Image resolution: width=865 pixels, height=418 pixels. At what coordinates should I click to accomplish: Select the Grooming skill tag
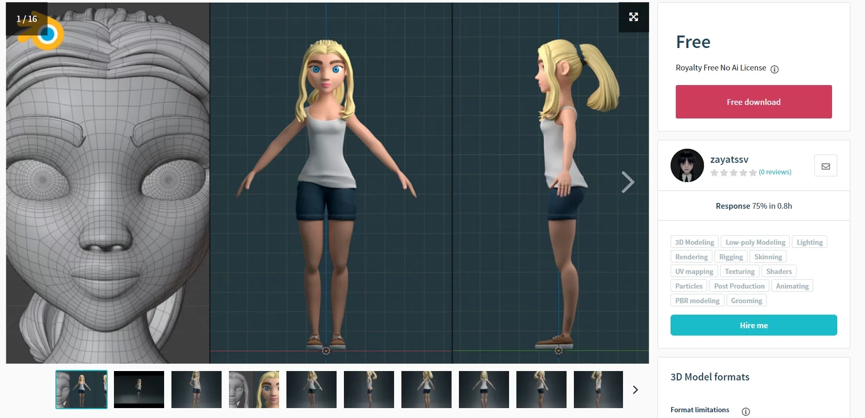coord(746,301)
